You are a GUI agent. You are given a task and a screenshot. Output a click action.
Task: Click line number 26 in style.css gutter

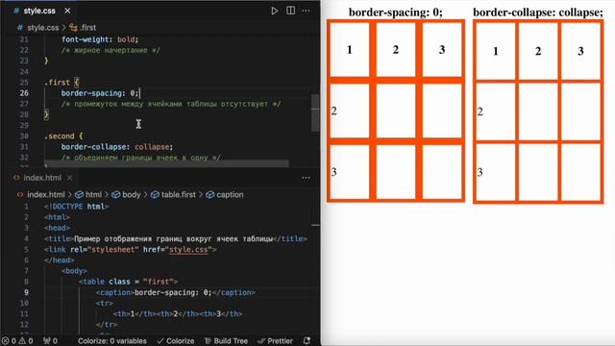pos(24,93)
